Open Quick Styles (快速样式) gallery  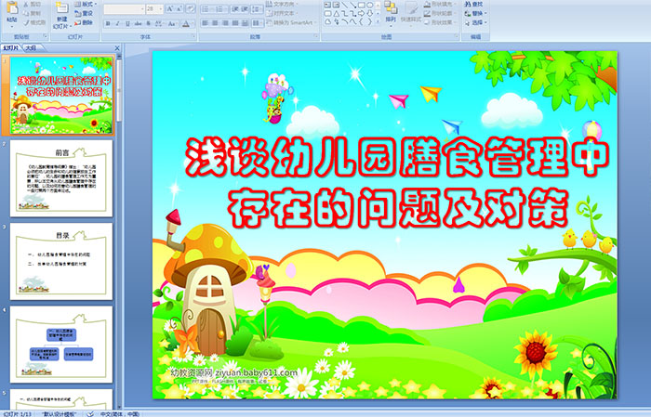point(411,13)
